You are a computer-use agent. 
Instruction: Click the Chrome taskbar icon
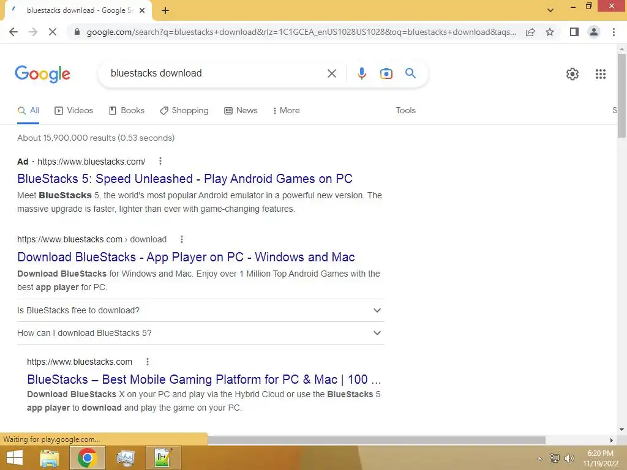tap(87, 458)
